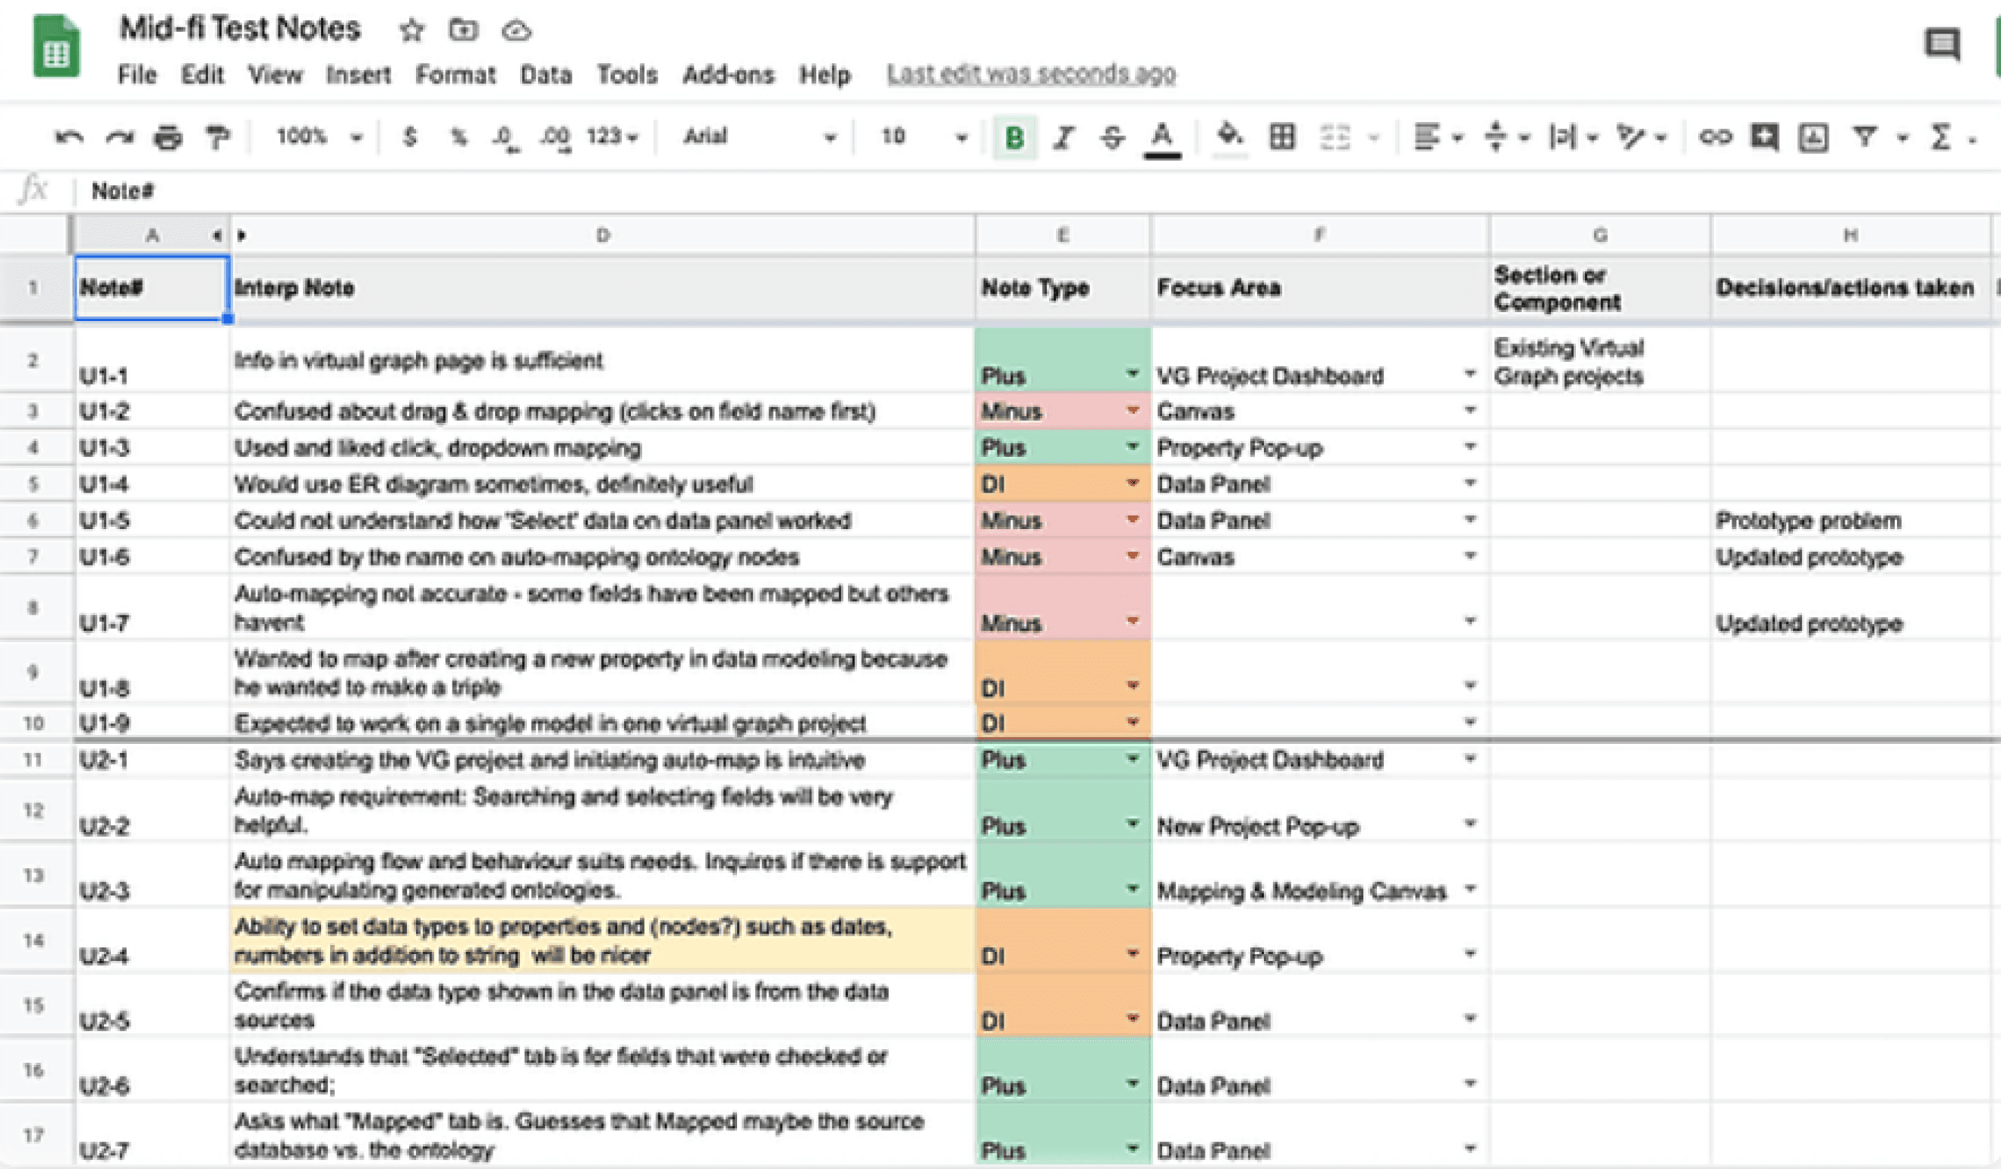The height and width of the screenshot is (1169, 2001).
Task: Open the borders tool
Action: pyautogui.click(x=1281, y=137)
